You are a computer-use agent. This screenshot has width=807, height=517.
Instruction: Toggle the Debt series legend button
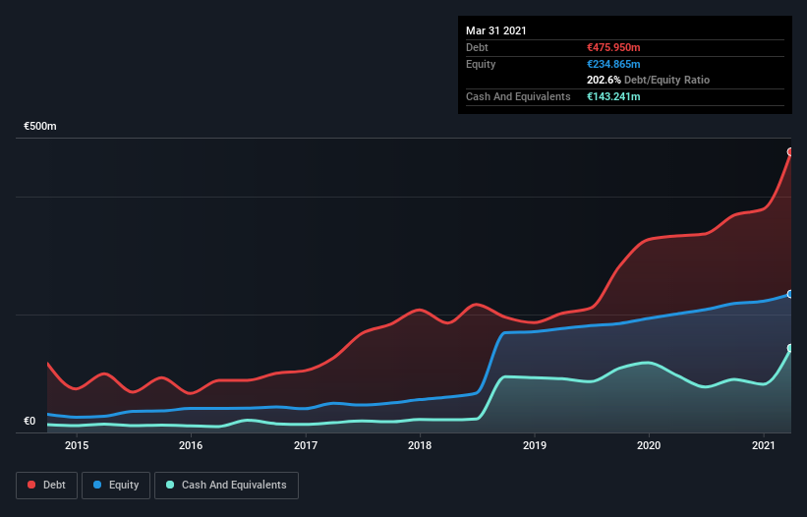46,486
